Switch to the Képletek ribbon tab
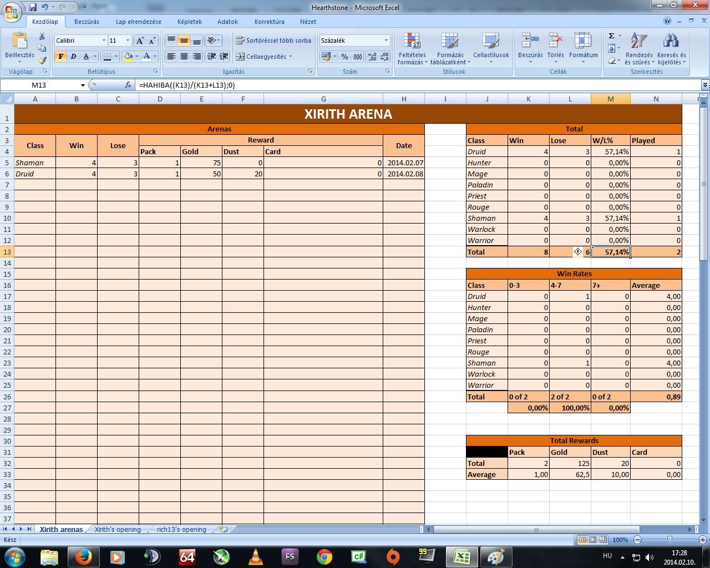 pyautogui.click(x=190, y=22)
